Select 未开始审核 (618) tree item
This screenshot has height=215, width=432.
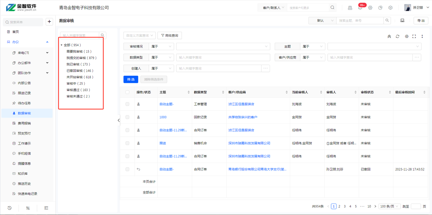pyautogui.click(x=80, y=77)
